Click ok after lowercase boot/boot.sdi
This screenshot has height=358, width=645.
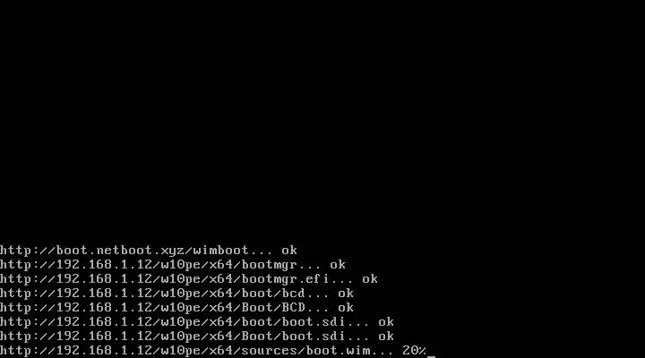click(x=386, y=322)
